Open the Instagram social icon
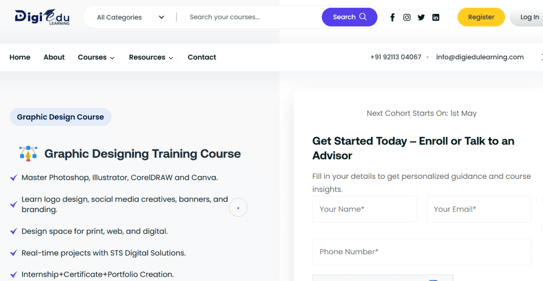The image size is (543, 281). point(407,17)
